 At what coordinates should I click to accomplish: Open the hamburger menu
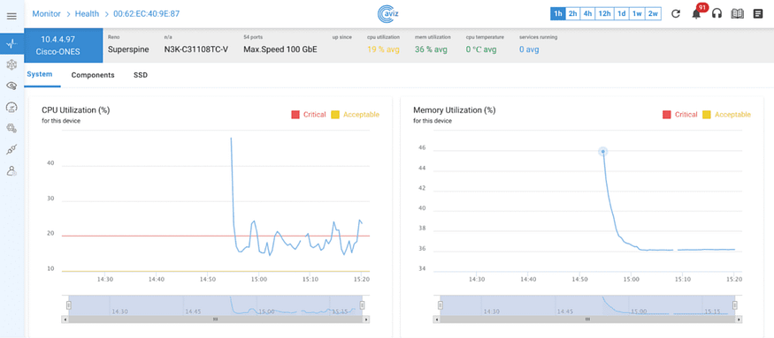[x=11, y=16]
